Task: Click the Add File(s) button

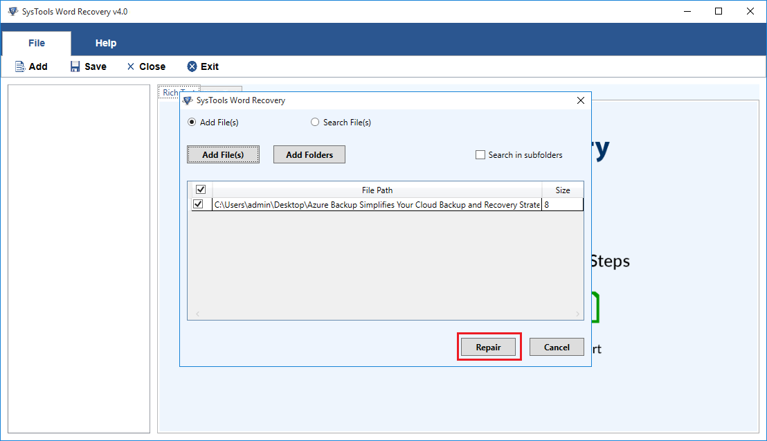Action: click(x=223, y=154)
